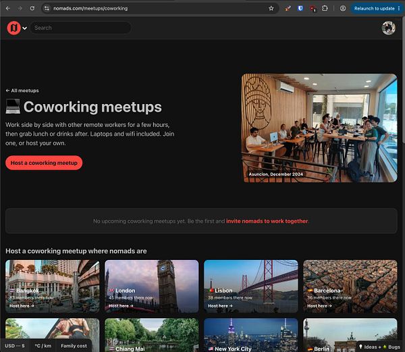Screen dimensions: 405x352
Task: Open the New York City card
Action: click(251, 335)
